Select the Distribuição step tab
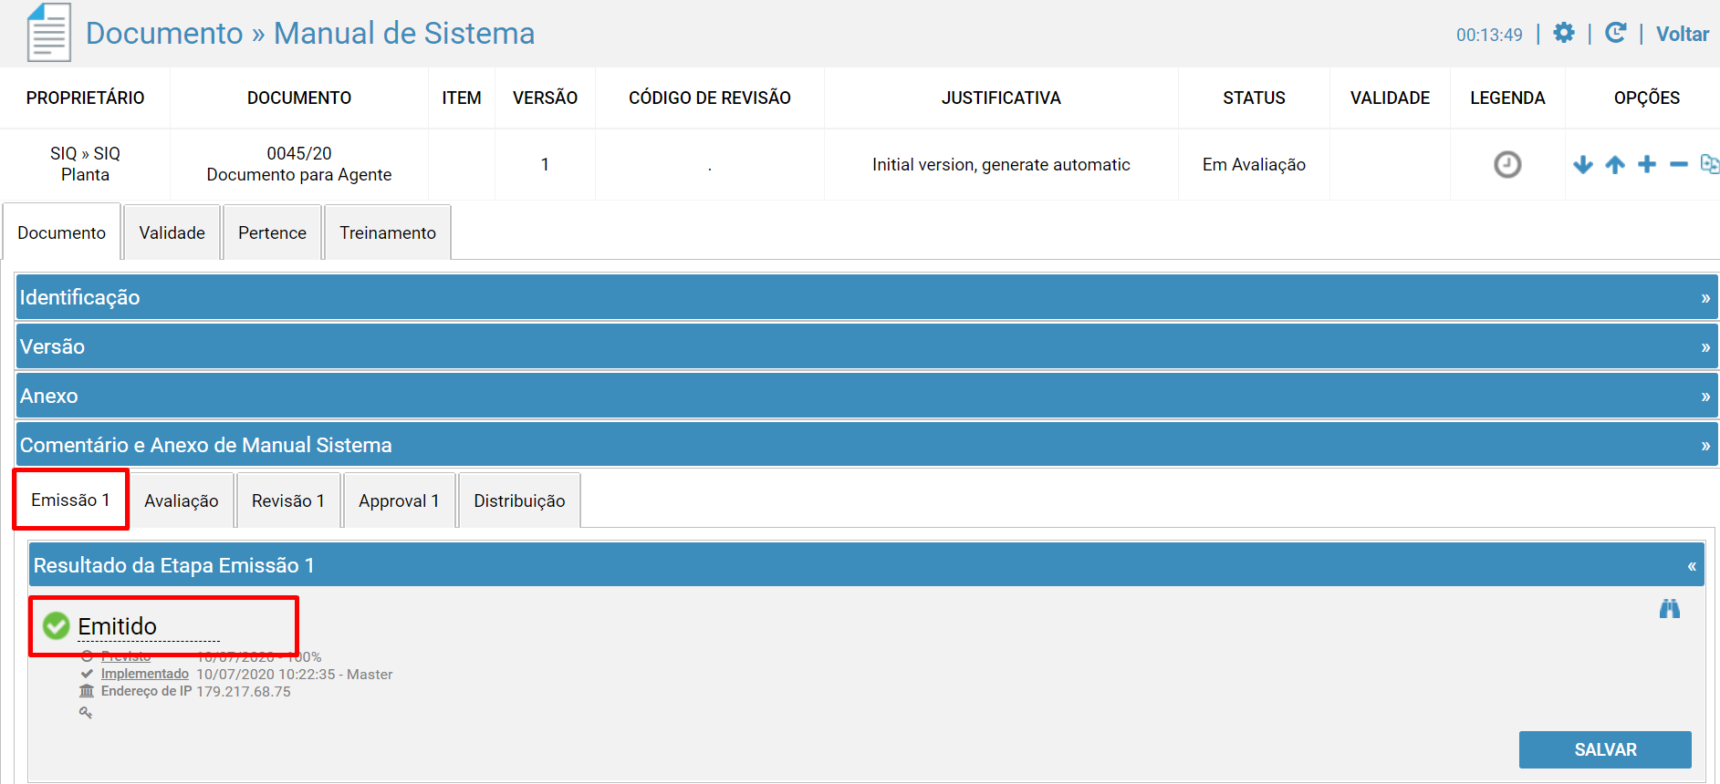 (x=519, y=500)
